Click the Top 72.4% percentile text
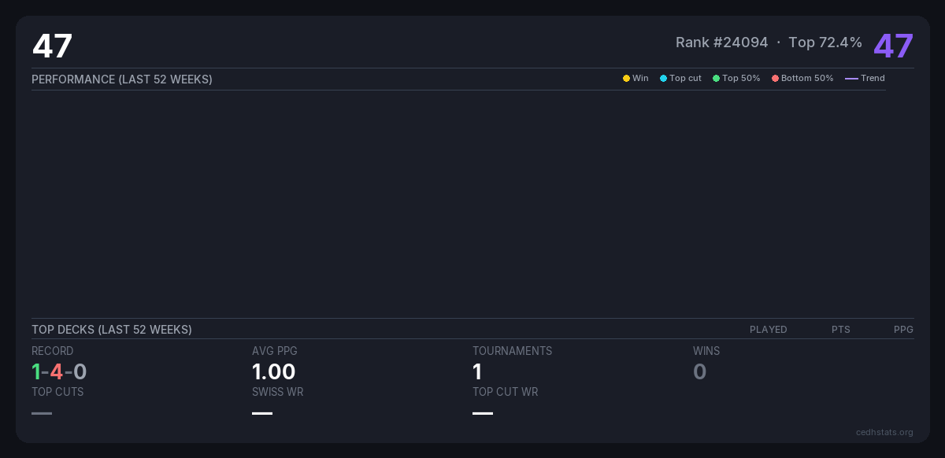Viewport: 945px width, 458px height. coord(825,42)
